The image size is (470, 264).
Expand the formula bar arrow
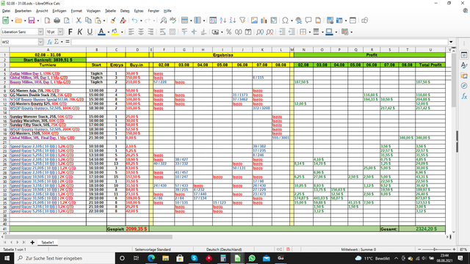tap(451, 42)
